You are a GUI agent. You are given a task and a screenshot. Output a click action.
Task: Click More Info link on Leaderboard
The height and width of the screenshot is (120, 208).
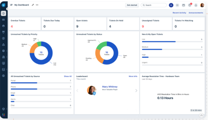133,76
